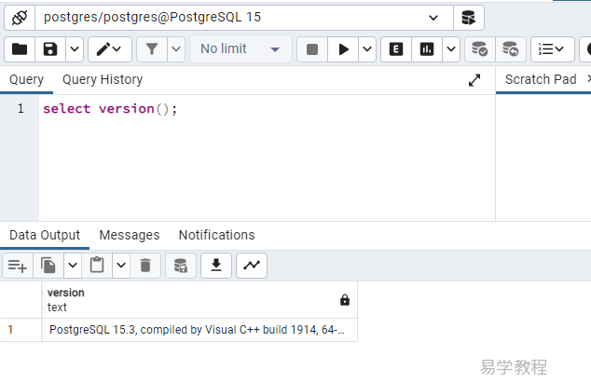Open the No limit rows dropdown
This screenshot has height=383, width=591.
(241, 49)
